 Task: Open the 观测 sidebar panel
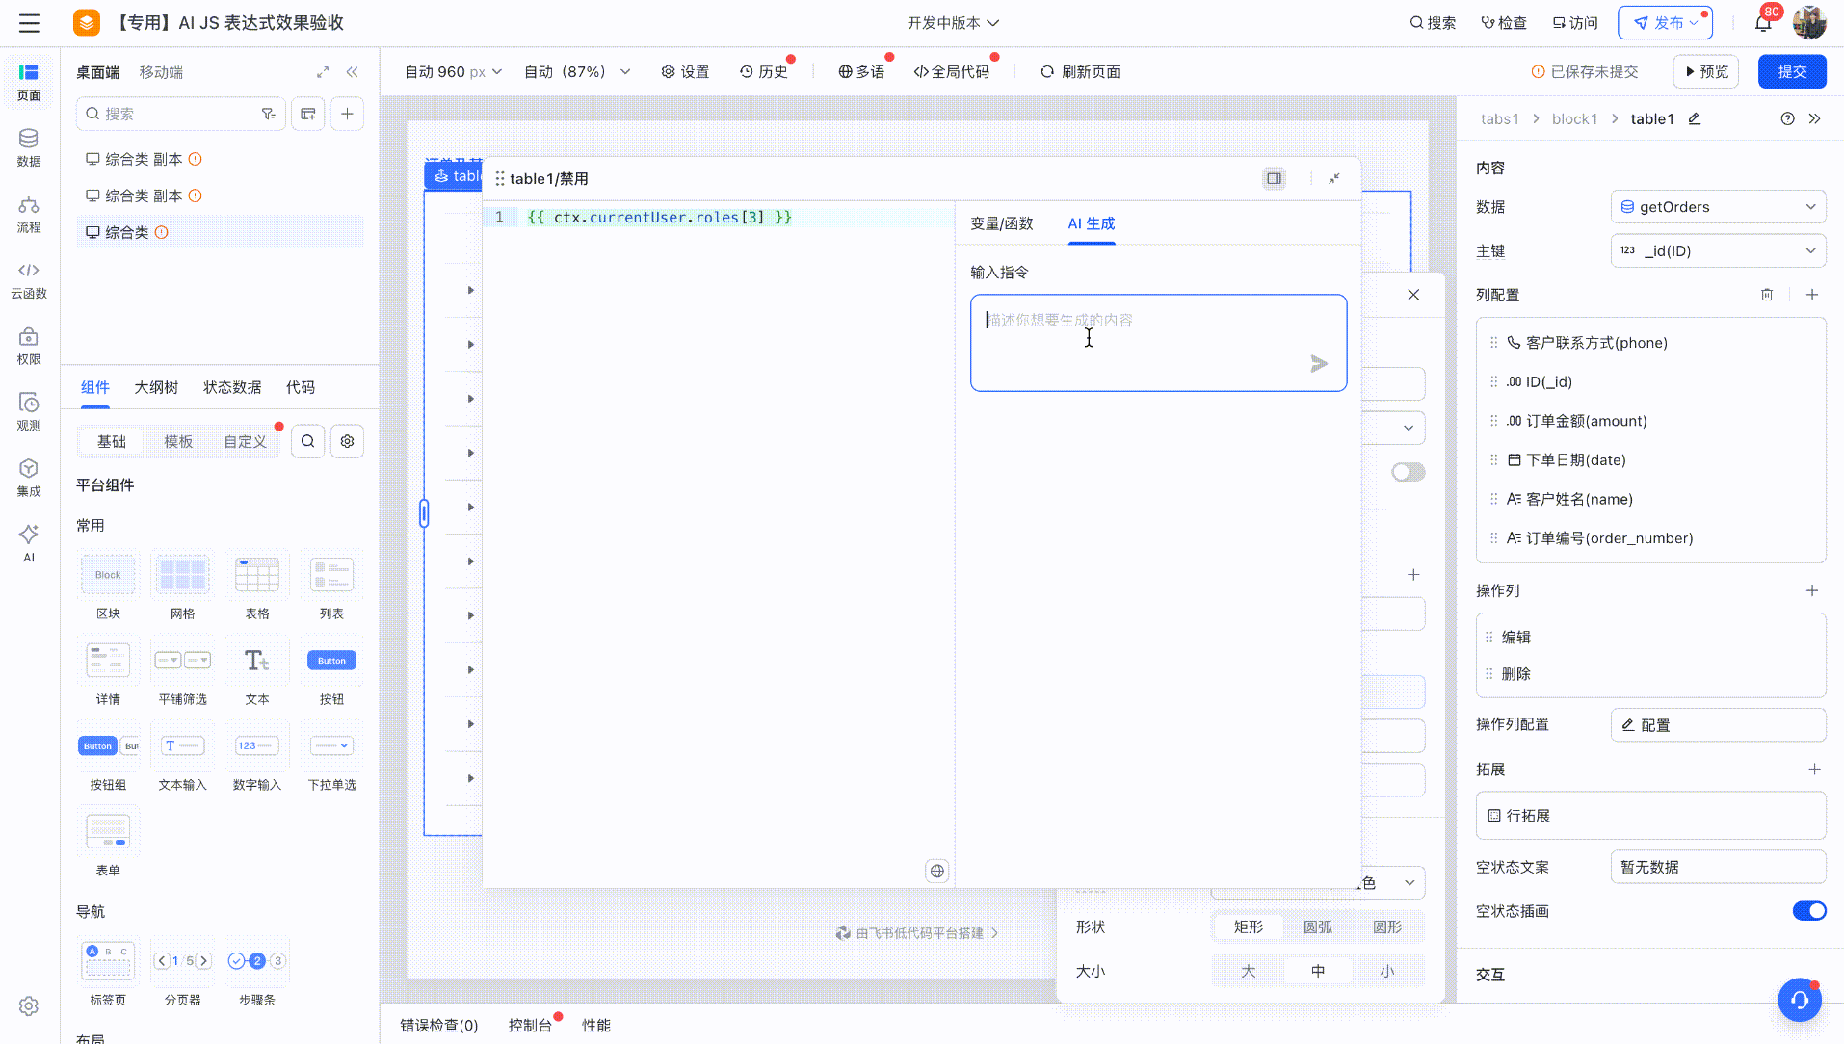pos(29,412)
